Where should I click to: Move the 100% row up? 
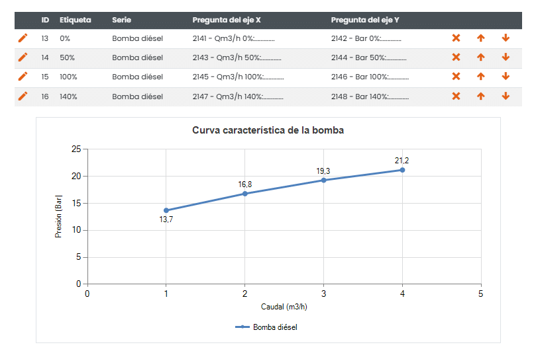click(x=481, y=76)
